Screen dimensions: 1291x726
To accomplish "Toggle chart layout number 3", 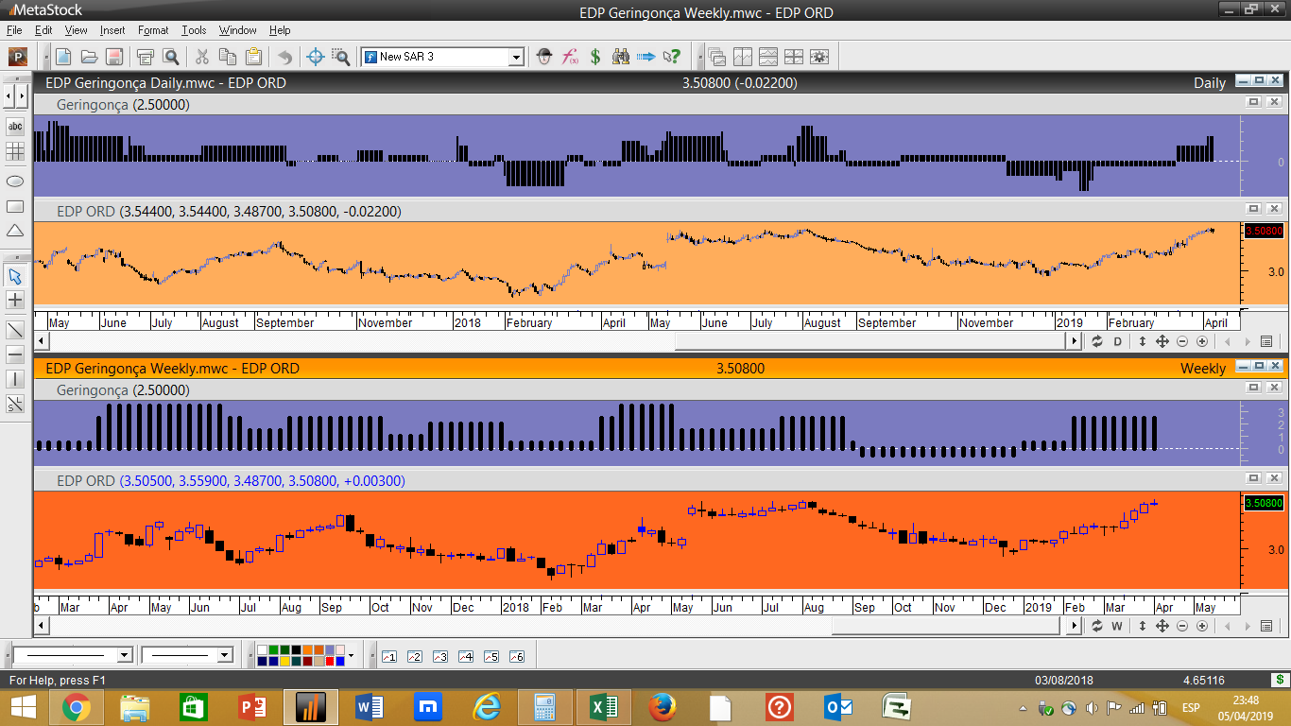I will pyautogui.click(x=439, y=656).
